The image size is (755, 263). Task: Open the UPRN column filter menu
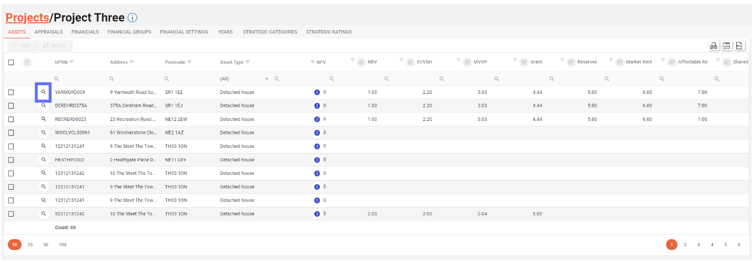click(72, 62)
